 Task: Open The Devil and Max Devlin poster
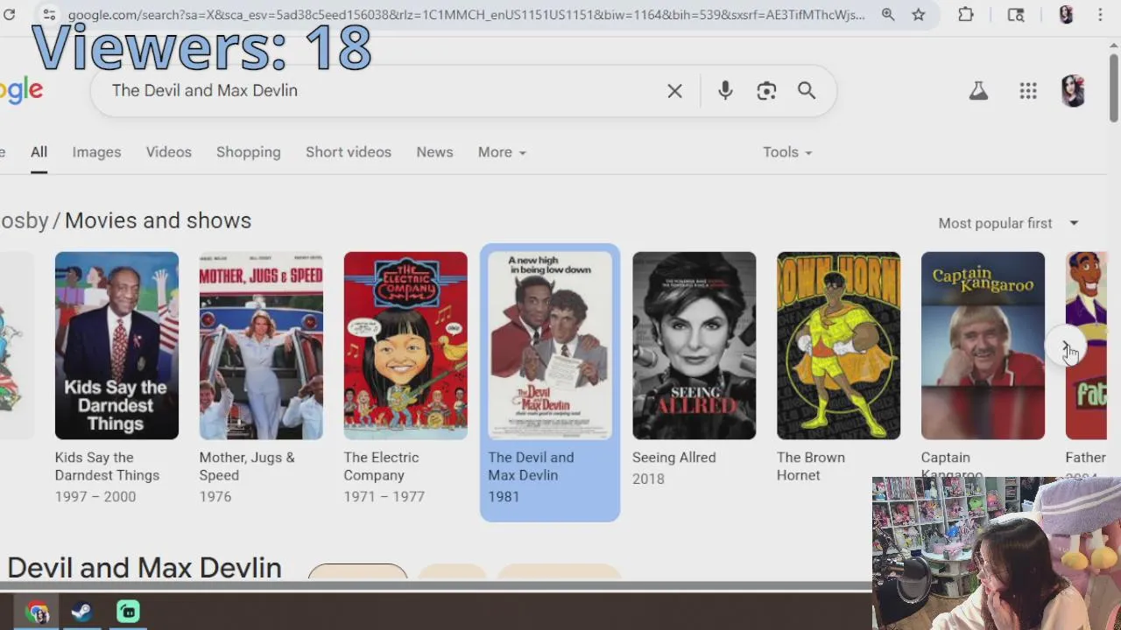pyautogui.click(x=550, y=346)
